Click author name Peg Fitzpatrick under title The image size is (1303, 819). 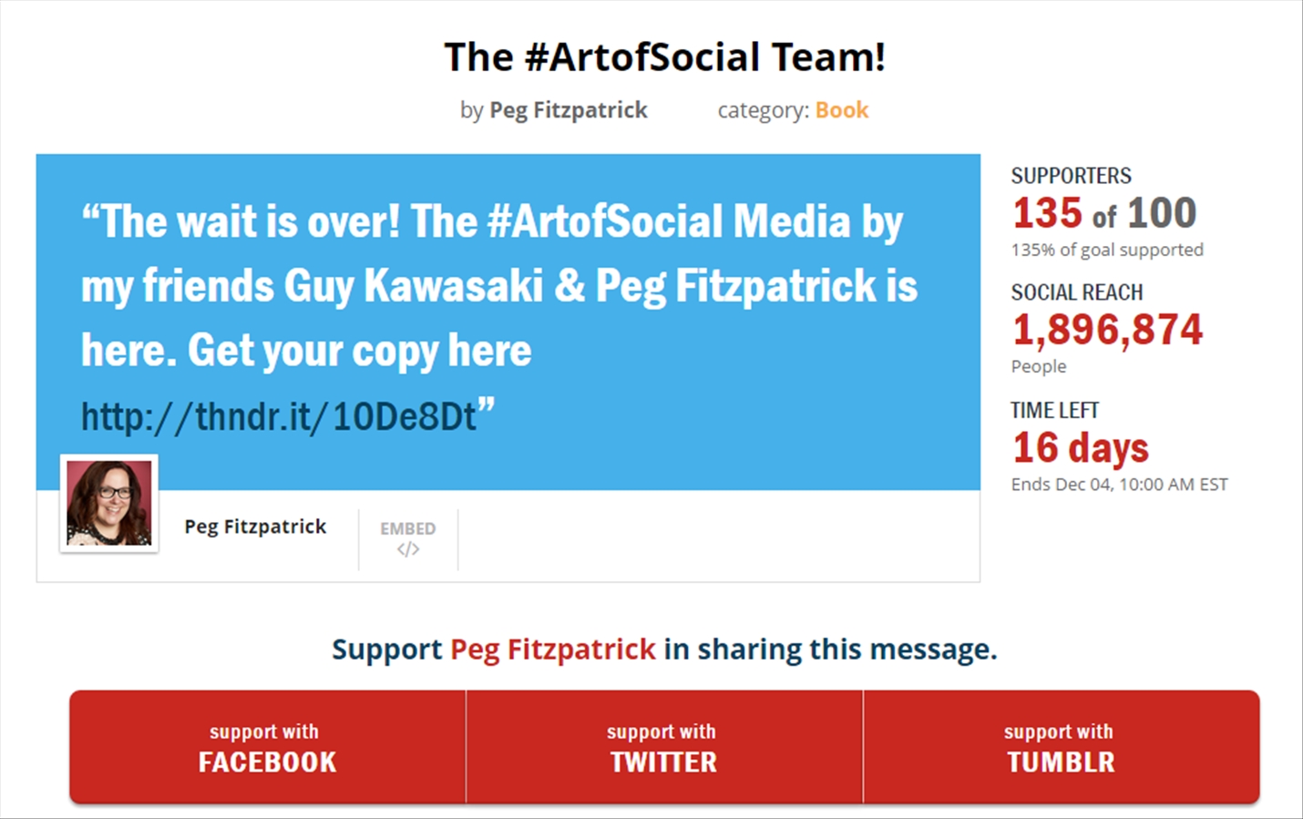coord(569,110)
